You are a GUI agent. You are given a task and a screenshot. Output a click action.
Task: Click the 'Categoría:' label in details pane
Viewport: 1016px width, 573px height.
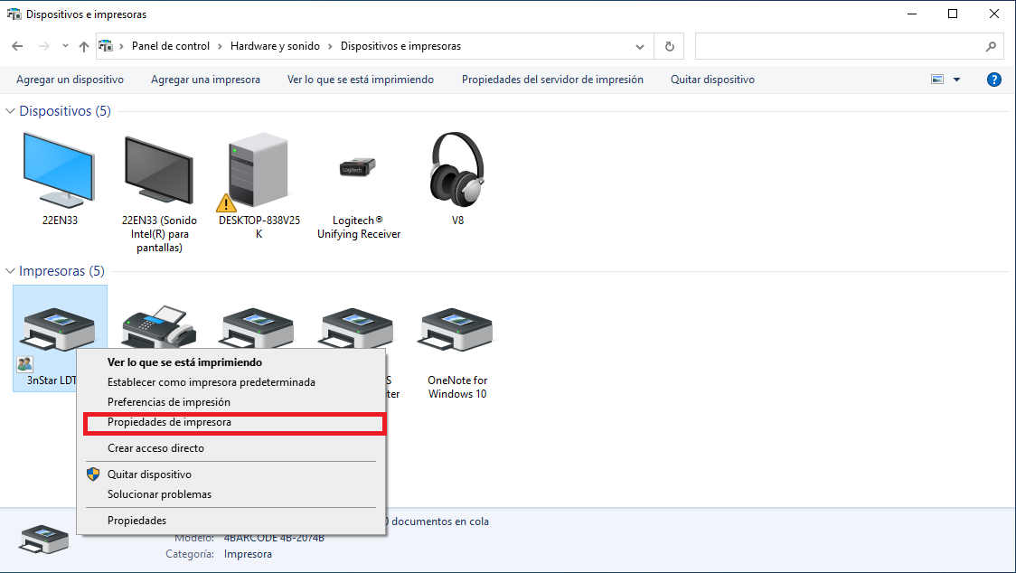pyautogui.click(x=190, y=554)
